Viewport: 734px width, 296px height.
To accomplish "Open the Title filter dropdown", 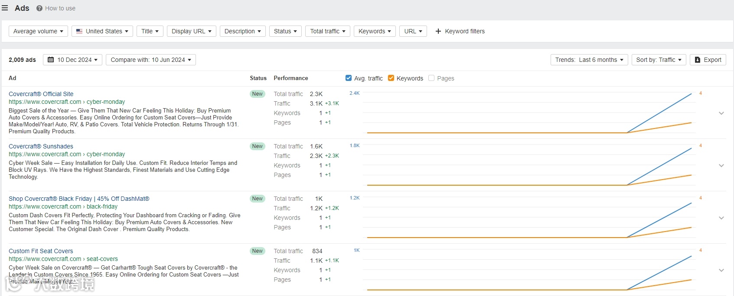I will [x=150, y=31].
